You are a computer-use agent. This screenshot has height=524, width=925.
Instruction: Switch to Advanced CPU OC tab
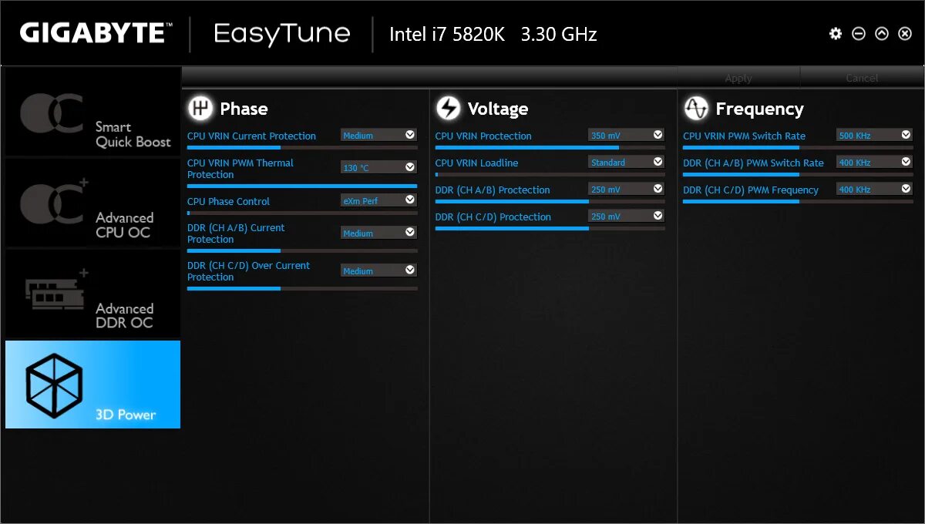tap(92, 203)
